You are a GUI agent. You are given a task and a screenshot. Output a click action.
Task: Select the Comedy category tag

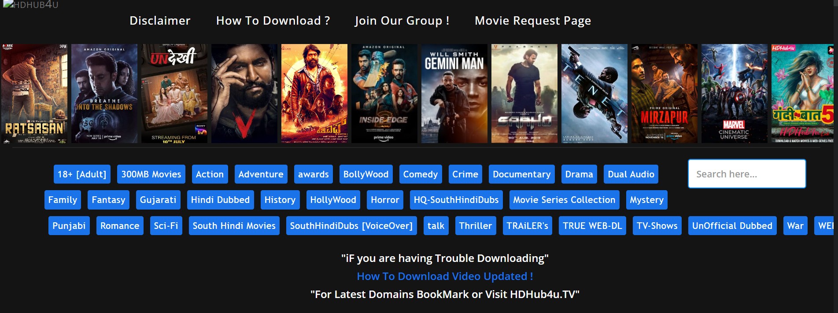coord(421,174)
